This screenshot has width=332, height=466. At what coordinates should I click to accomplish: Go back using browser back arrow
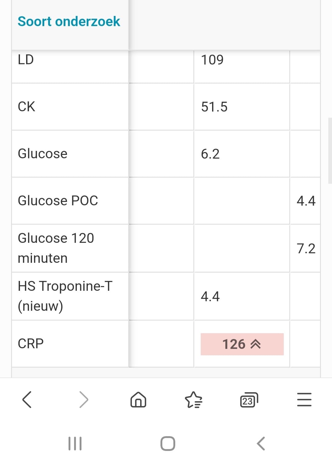click(27, 400)
